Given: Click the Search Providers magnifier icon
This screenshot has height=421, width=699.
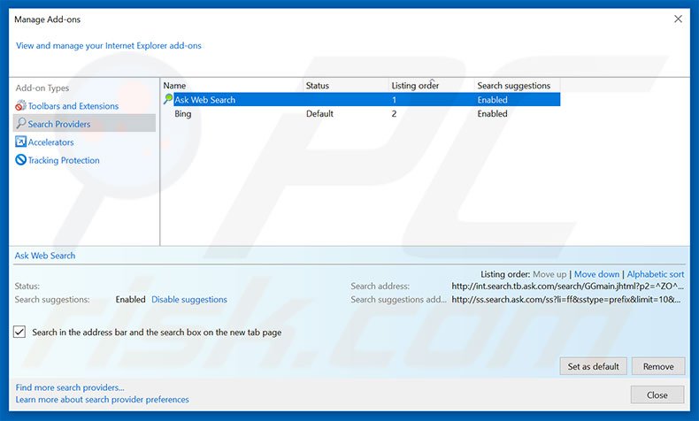Looking at the screenshot, I should pos(20,124).
